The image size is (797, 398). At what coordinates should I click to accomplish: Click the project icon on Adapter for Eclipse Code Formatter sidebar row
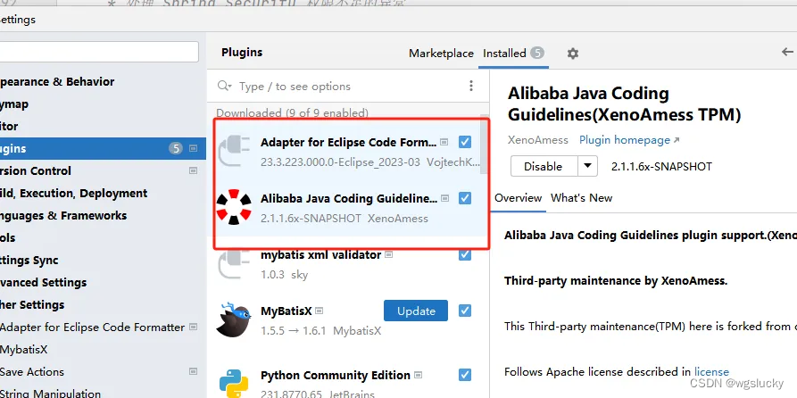click(193, 328)
